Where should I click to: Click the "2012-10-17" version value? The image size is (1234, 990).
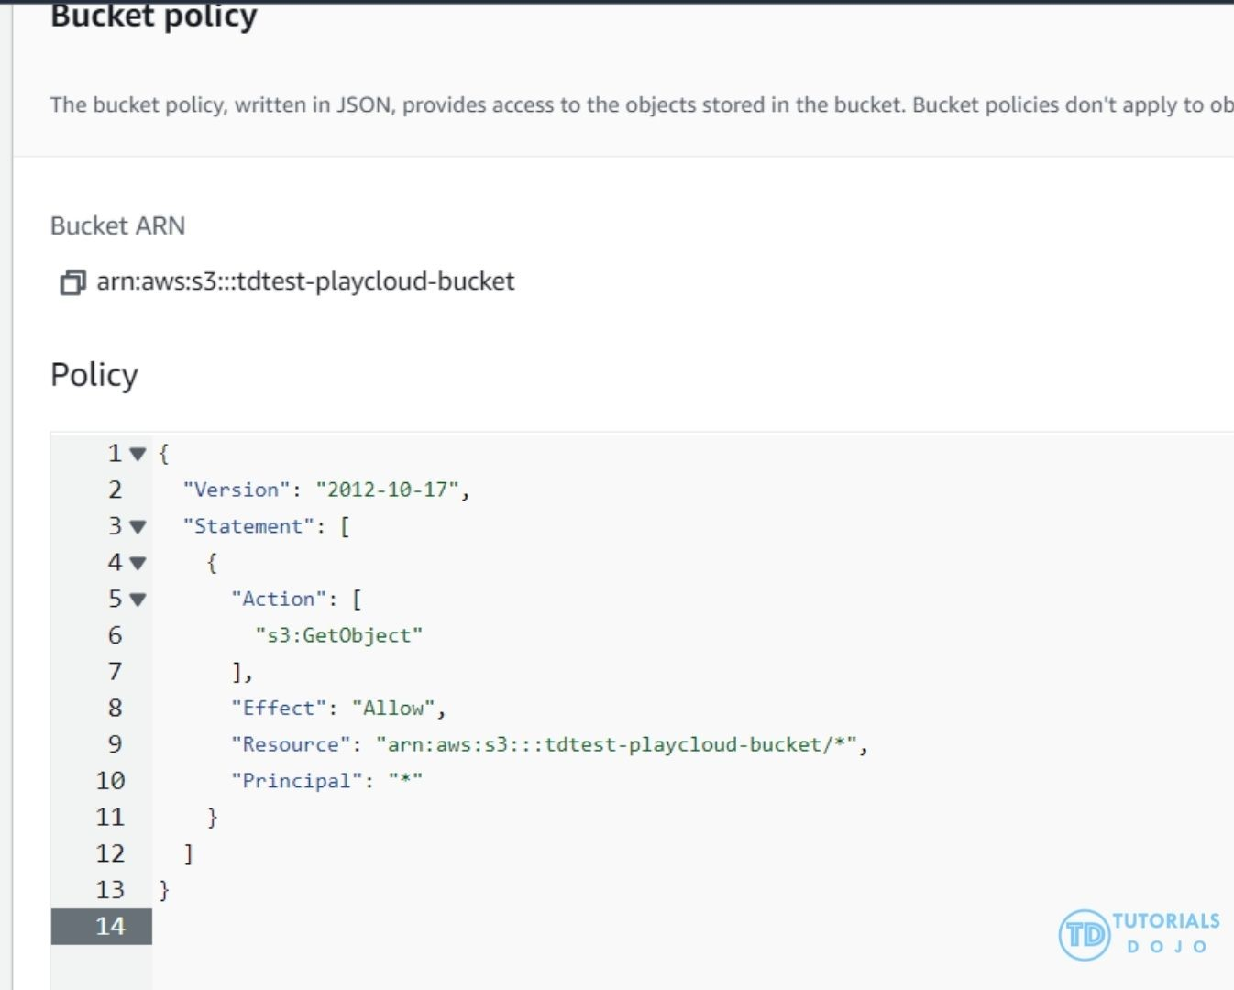387,489
